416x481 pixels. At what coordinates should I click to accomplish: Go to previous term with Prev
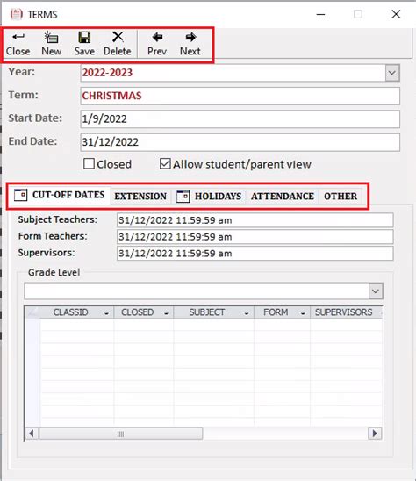click(x=157, y=45)
